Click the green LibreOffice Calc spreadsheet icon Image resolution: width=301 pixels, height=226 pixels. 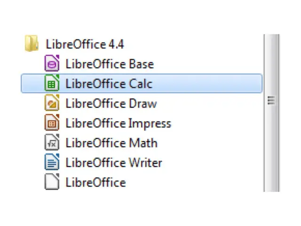pos(52,83)
